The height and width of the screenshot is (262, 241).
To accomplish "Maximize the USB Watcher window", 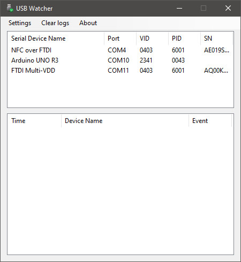I will [x=204, y=8].
